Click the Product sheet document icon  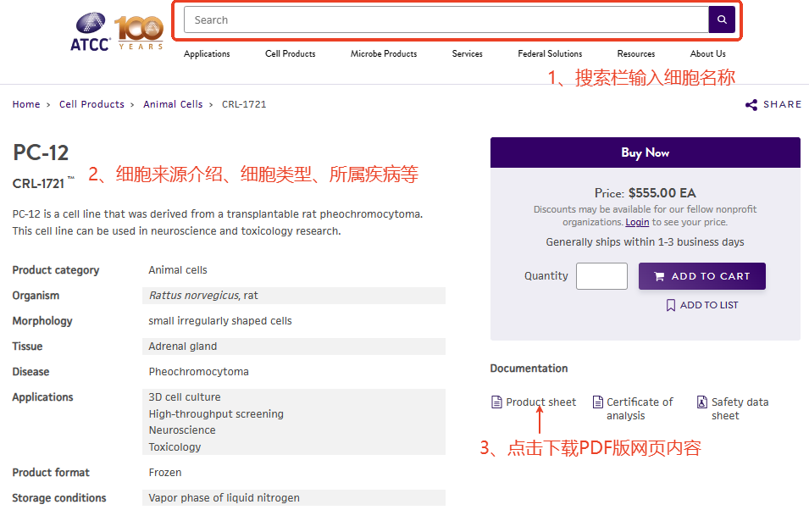tap(496, 402)
